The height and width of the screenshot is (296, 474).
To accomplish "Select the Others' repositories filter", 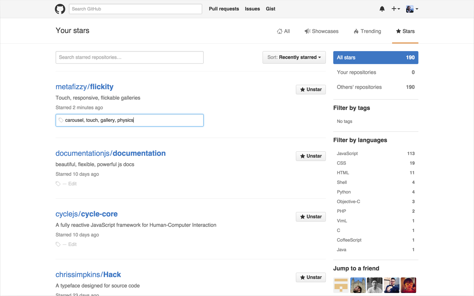I will pos(359,87).
